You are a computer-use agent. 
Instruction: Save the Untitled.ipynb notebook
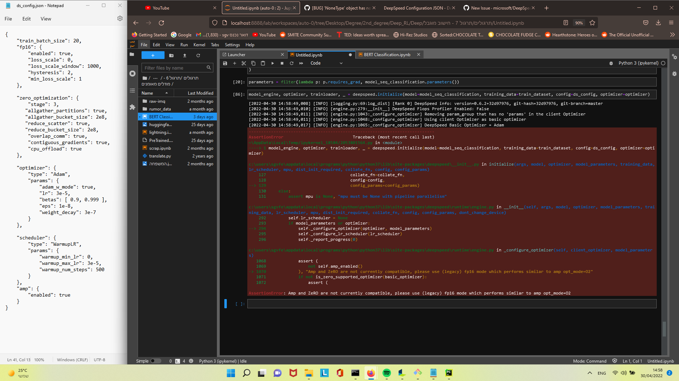pyautogui.click(x=225, y=63)
